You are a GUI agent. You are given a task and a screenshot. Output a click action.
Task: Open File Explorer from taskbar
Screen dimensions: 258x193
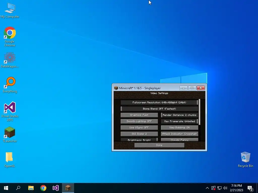[x=31, y=188]
